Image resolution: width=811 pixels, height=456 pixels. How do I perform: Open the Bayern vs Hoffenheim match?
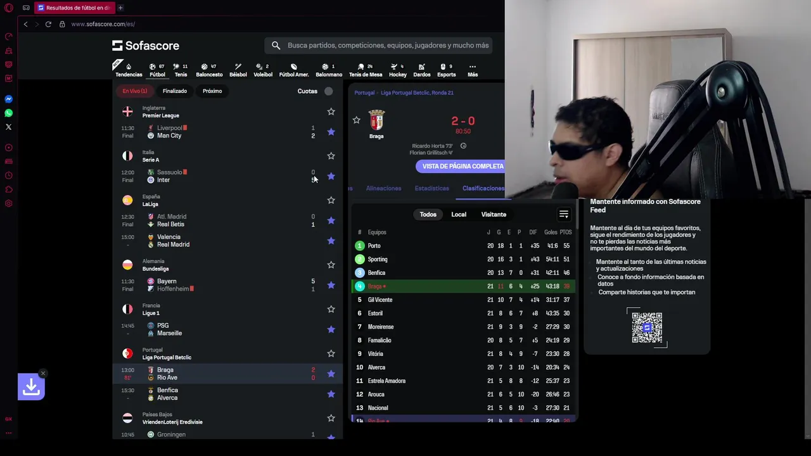[x=229, y=285]
